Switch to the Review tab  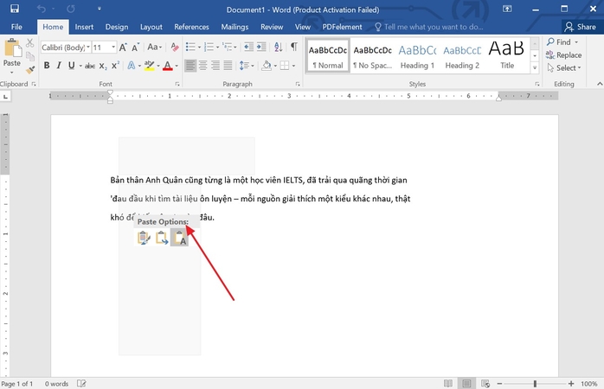(272, 27)
